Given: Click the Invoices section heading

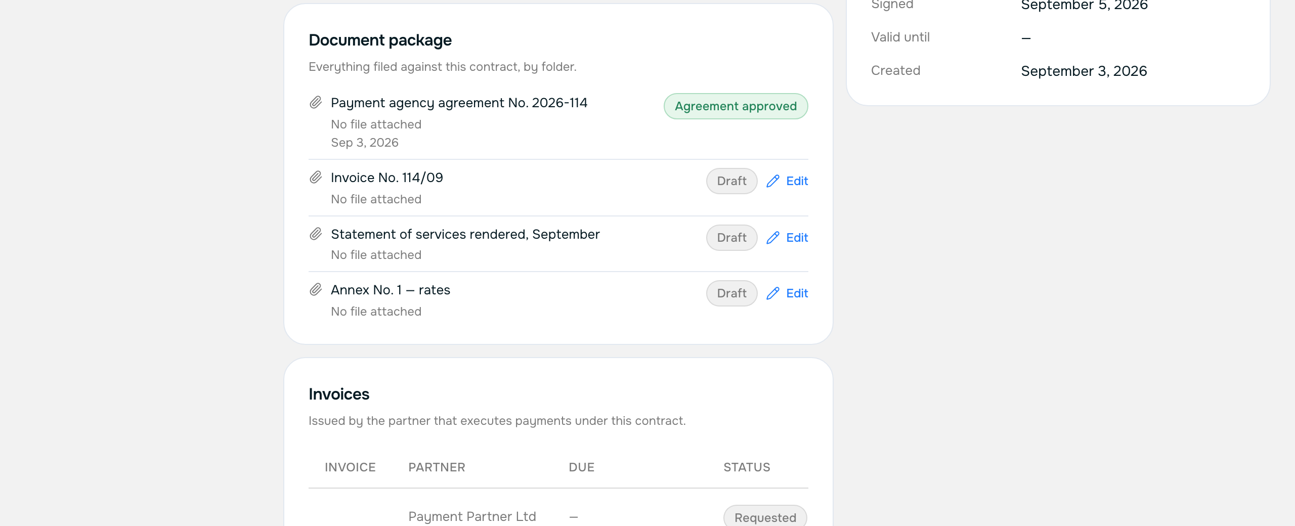Looking at the screenshot, I should point(339,394).
